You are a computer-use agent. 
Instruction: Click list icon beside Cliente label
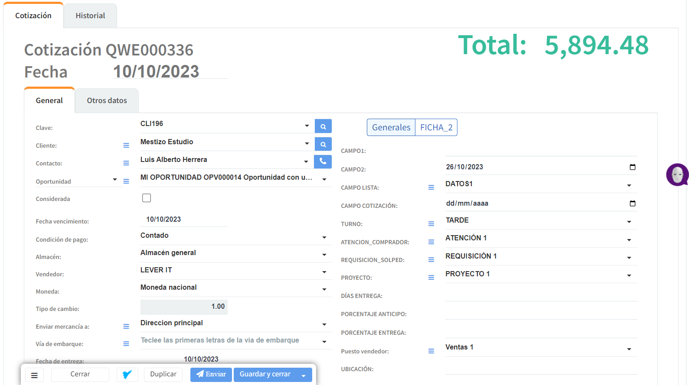point(126,146)
